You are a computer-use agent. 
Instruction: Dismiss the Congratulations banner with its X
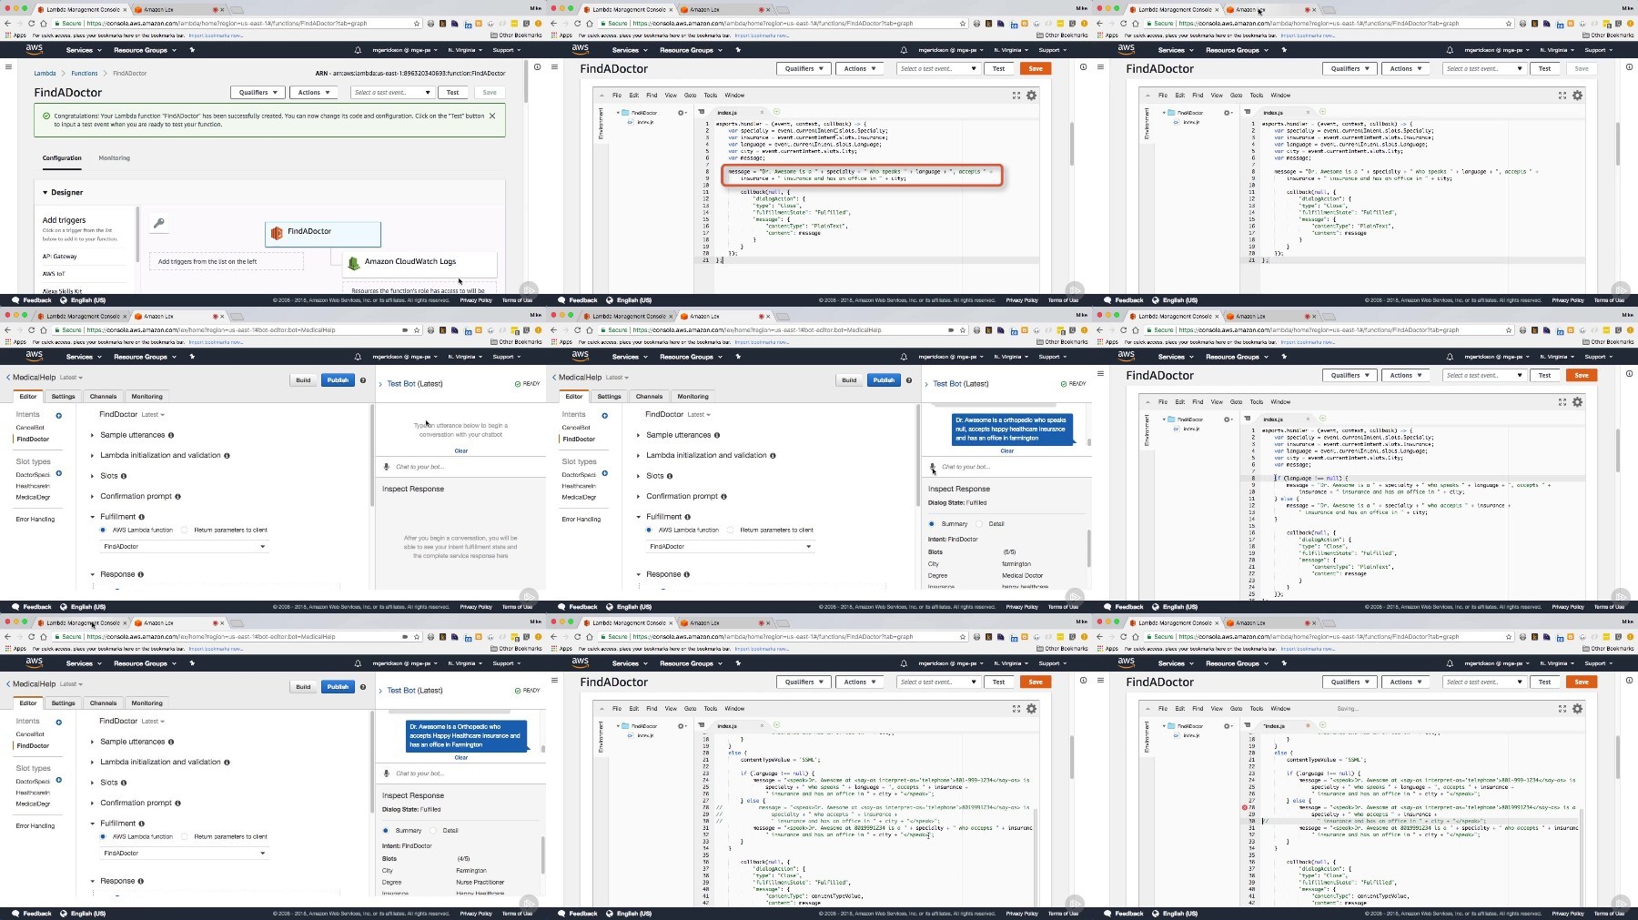(492, 116)
